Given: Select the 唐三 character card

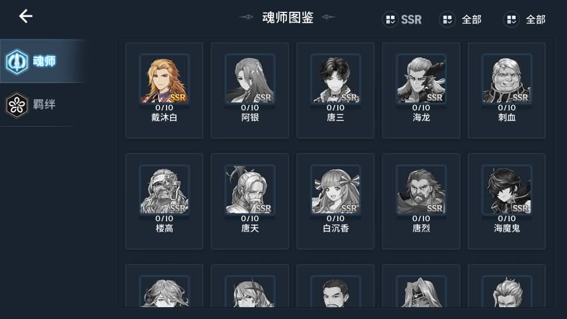Looking at the screenshot, I should [335, 90].
